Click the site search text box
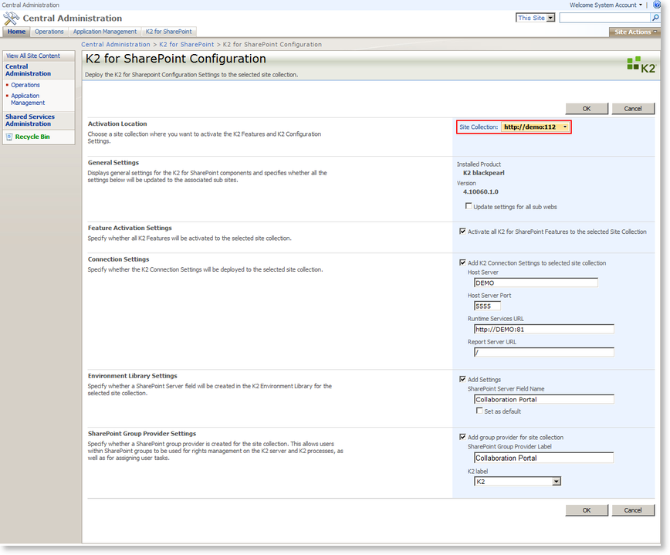Image resolution: width=670 pixels, height=555 pixels. point(605,18)
